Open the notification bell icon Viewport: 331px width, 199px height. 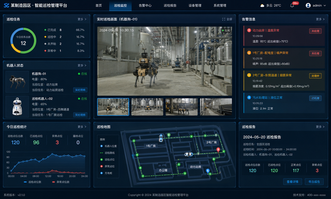point(292,6)
